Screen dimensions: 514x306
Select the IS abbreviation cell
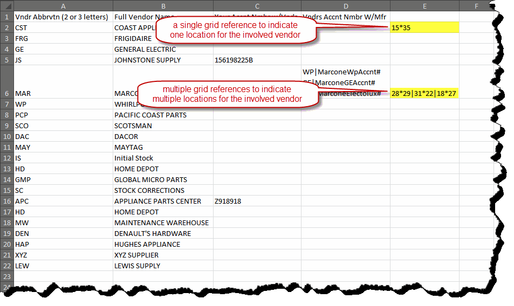point(63,158)
